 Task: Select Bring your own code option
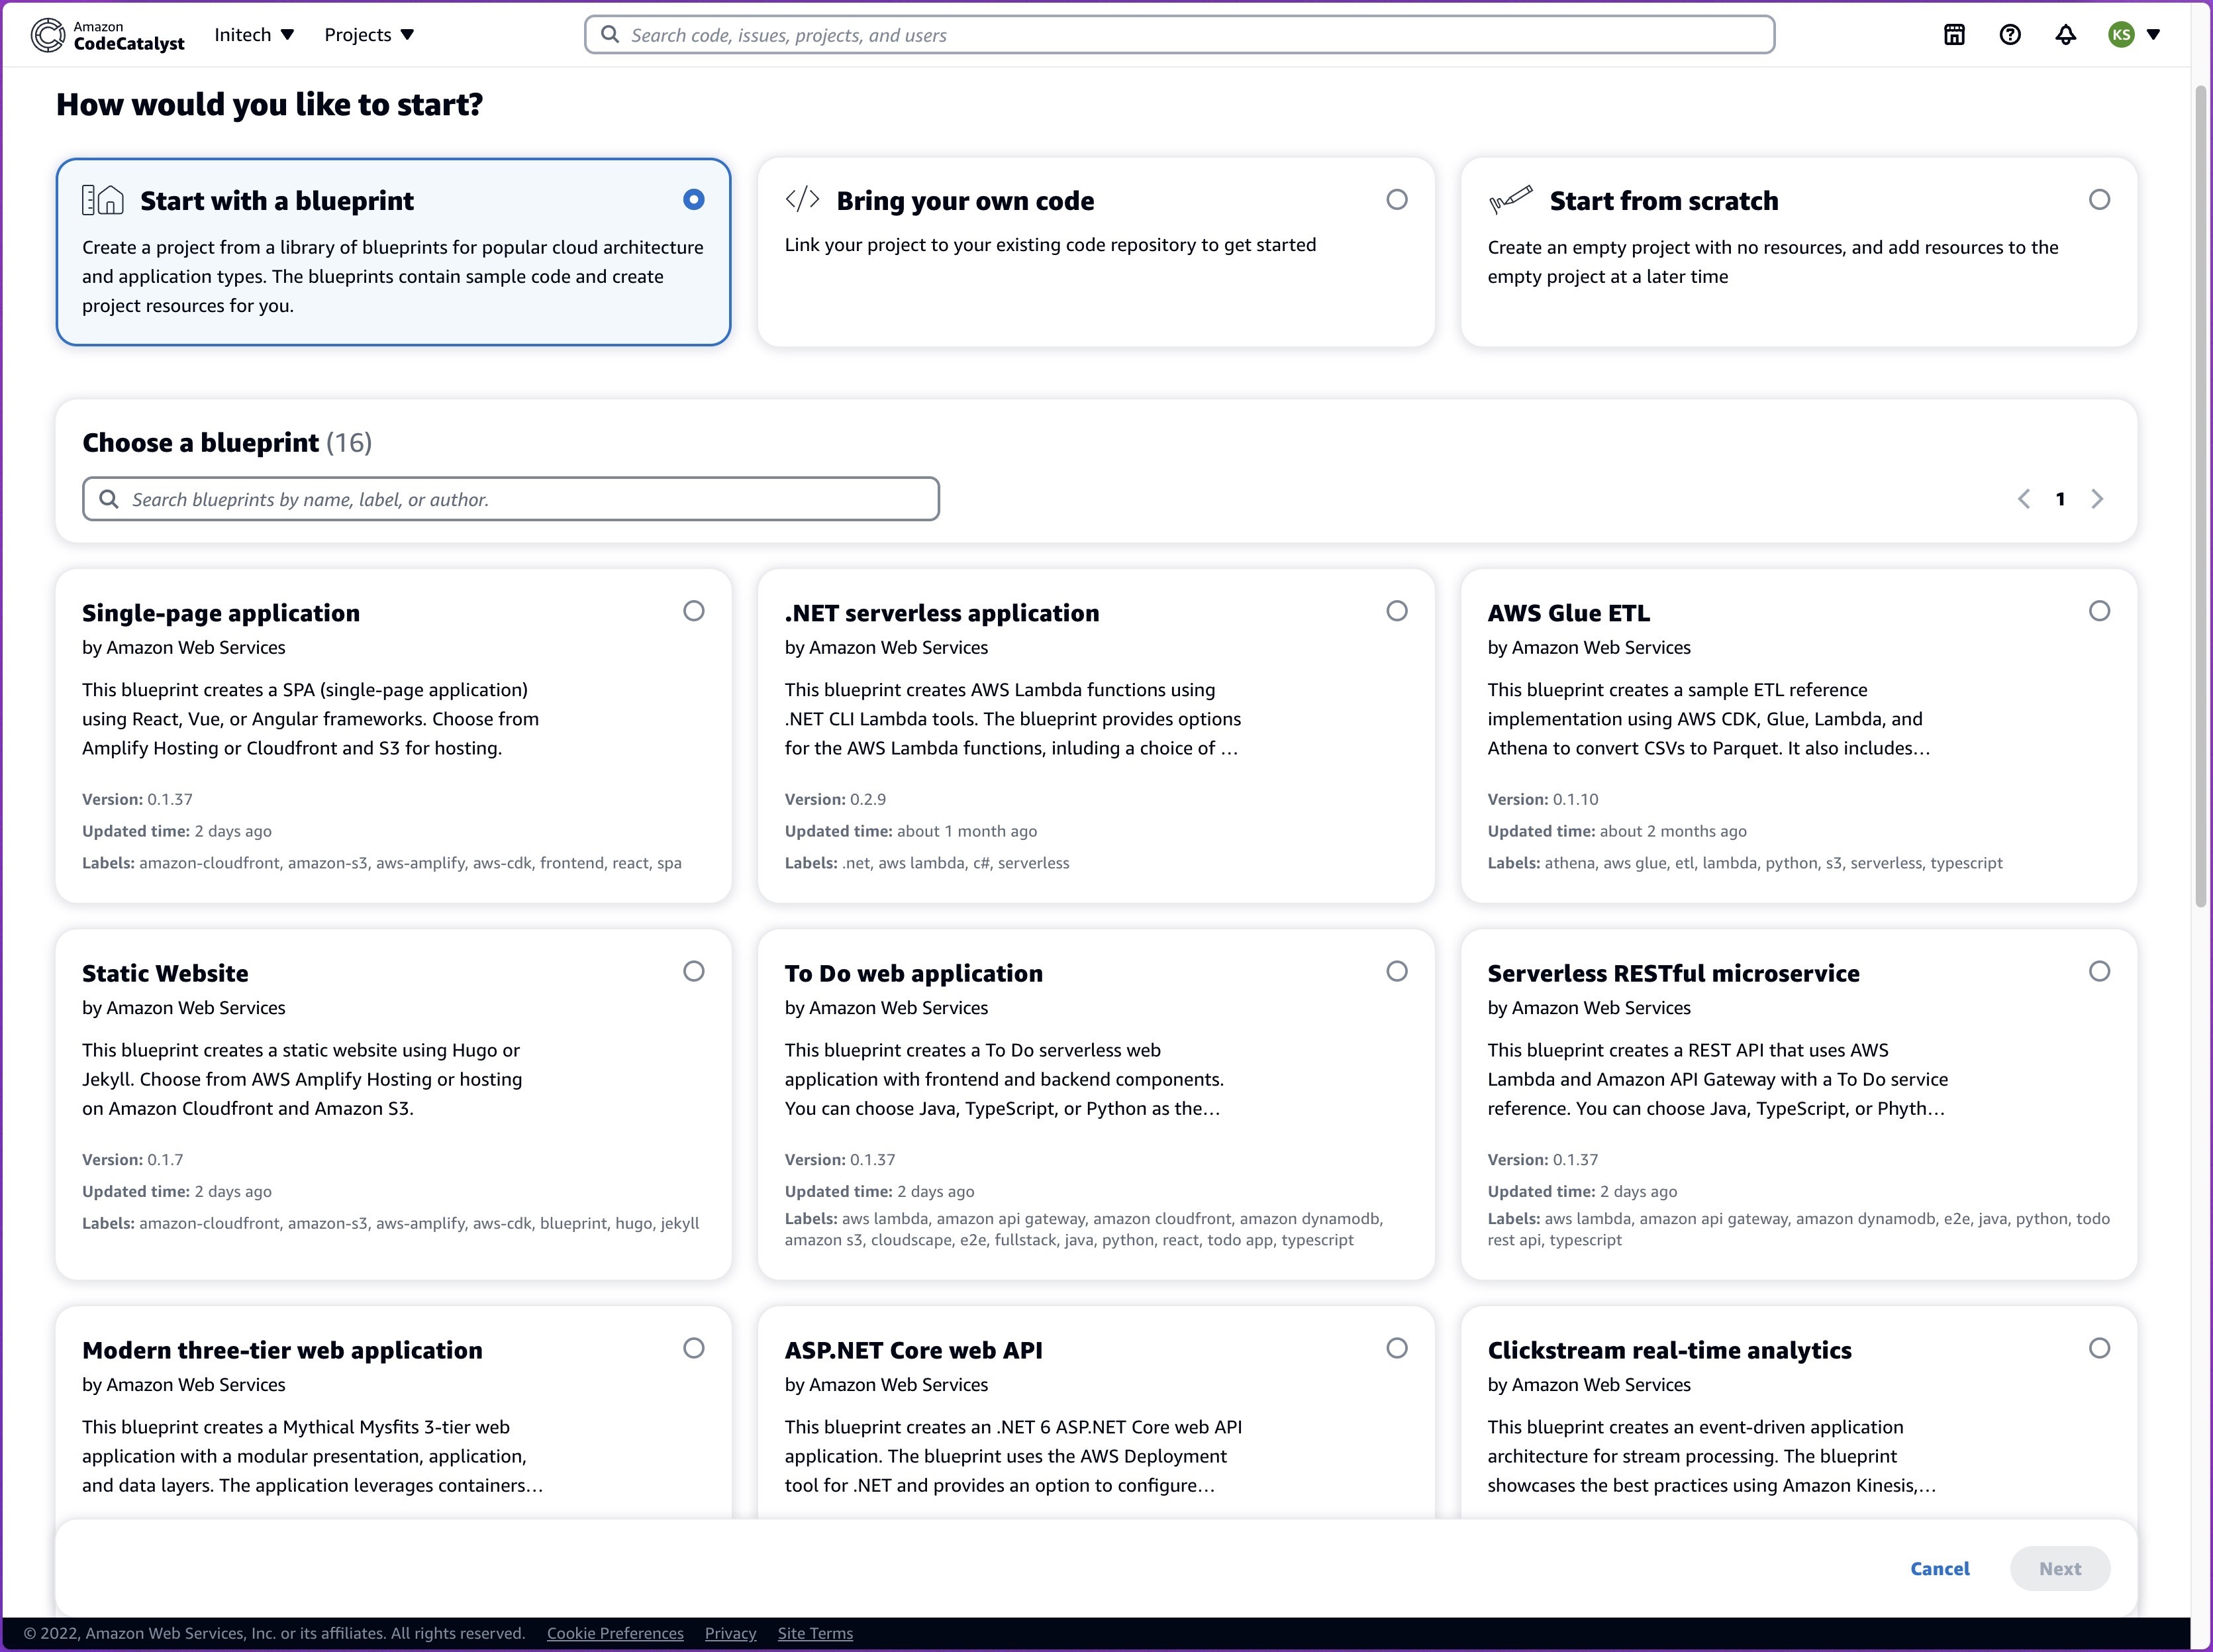[1397, 200]
